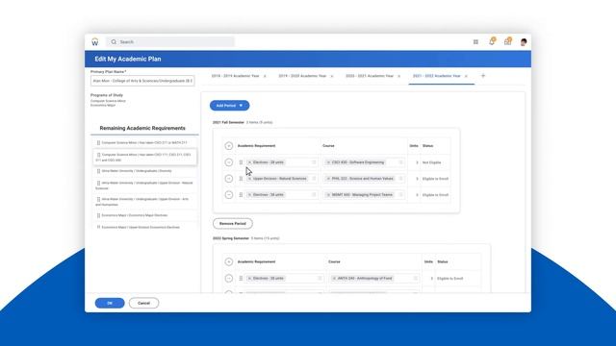The width and height of the screenshot is (616, 346).
Task: Open requirement prompt list in MGMT 440 row
Action: (x=314, y=194)
